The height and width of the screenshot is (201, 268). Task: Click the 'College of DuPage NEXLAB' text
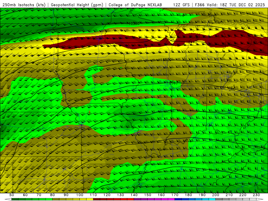pos(135,5)
